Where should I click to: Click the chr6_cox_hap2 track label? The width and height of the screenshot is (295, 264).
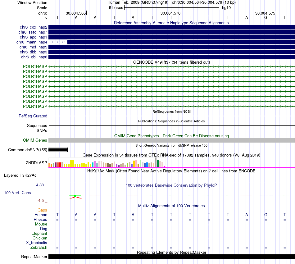[33, 27]
